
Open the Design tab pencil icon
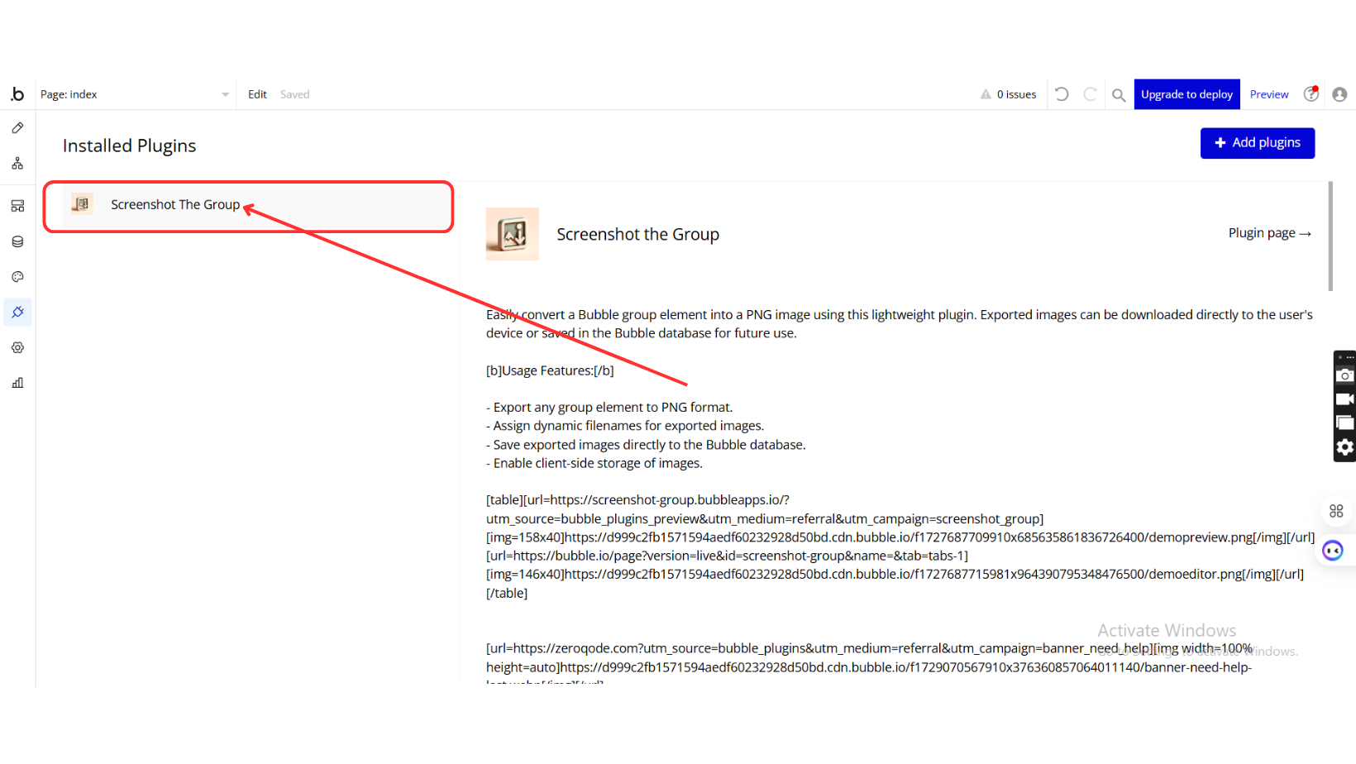17,128
